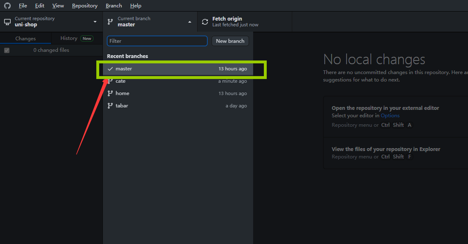Select the home branch

pos(178,93)
